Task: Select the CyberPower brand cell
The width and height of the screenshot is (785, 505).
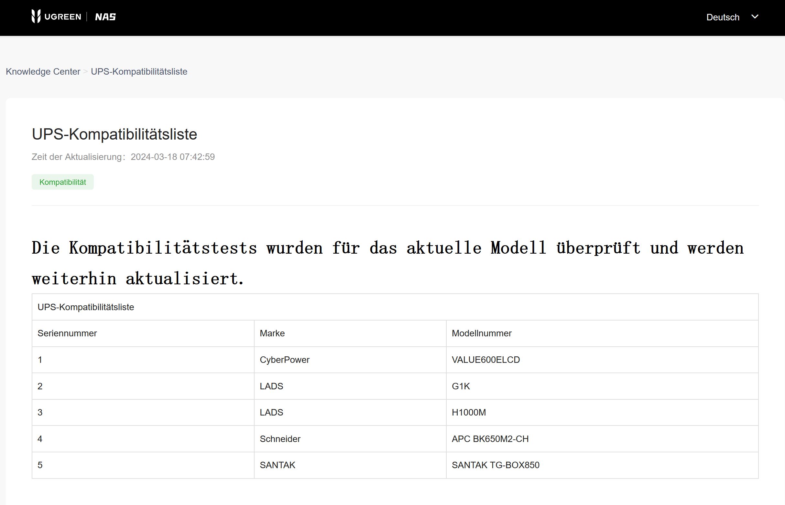Action: [285, 360]
